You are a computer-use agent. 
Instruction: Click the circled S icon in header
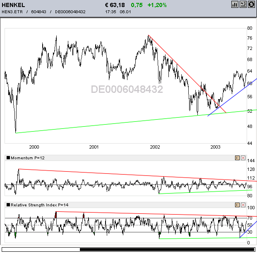[x=251, y=5]
